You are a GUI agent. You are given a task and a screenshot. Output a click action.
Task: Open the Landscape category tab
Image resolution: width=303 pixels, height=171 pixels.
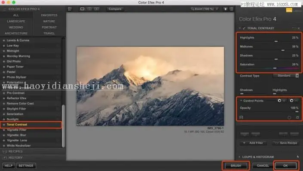pos(16,21)
